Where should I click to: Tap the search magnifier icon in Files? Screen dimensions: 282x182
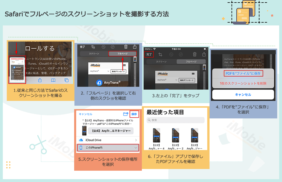pyautogui.click(x=149, y=120)
